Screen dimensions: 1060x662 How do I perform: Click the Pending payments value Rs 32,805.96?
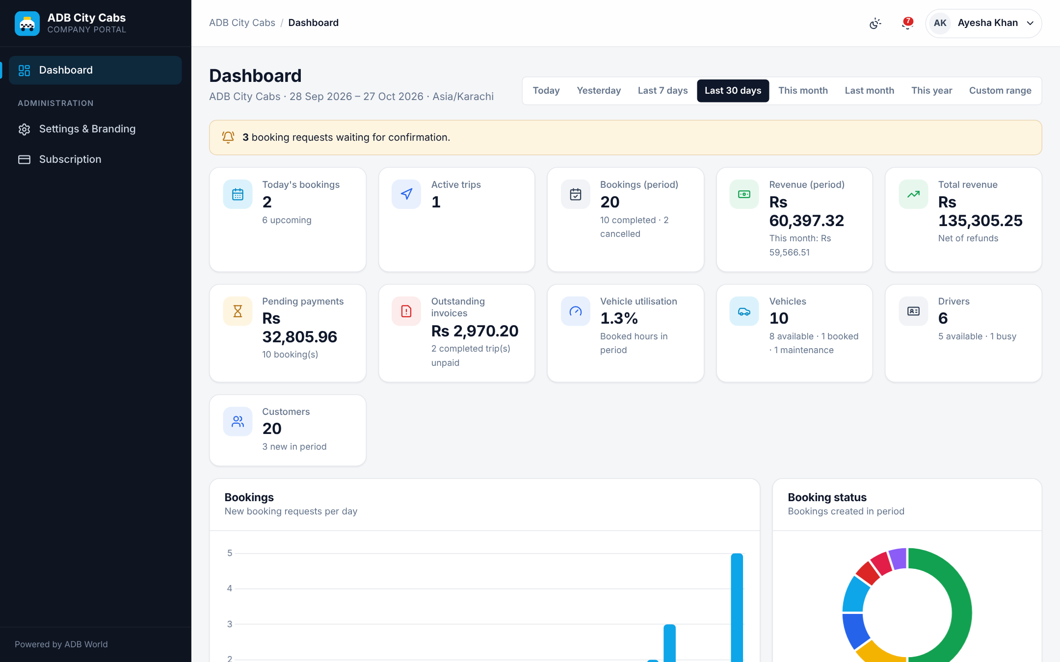tap(299, 328)
